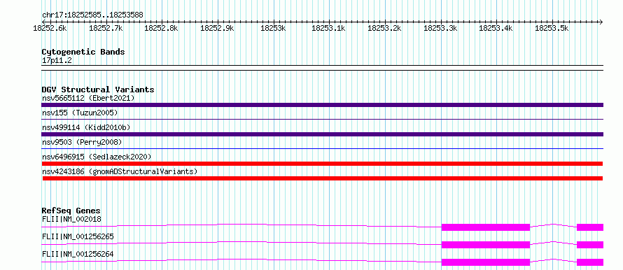Click the Cytogenetic Bands track title
This screenshot has width=623, height=270.
tap(83, 52)
